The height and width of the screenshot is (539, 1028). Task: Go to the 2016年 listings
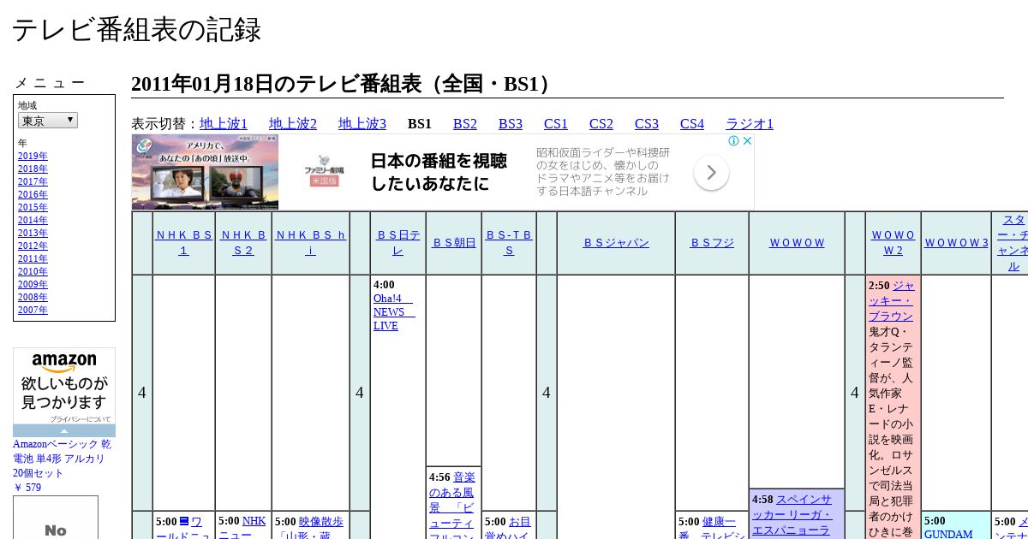click(33, 194)
